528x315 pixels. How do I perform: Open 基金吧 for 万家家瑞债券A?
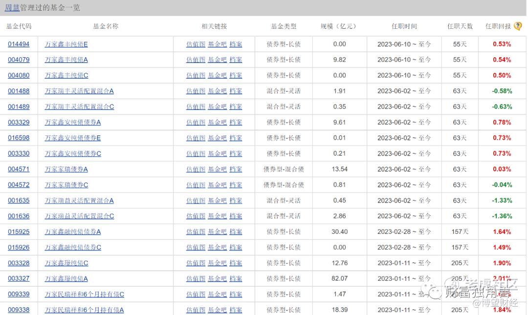pyautogui.click(x=217, y=169)
